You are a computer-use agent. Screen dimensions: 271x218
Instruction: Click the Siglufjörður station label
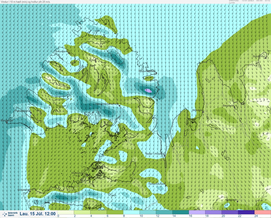pyautogui.click(x=259, y=56)
